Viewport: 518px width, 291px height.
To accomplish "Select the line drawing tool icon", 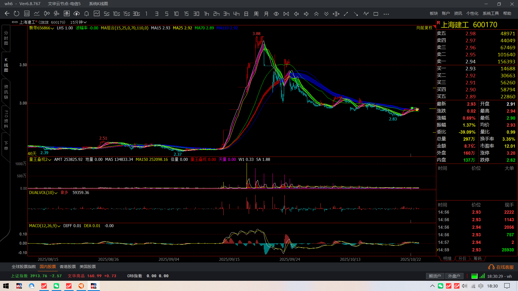I will pyautogui.click(x=346, y=14).
